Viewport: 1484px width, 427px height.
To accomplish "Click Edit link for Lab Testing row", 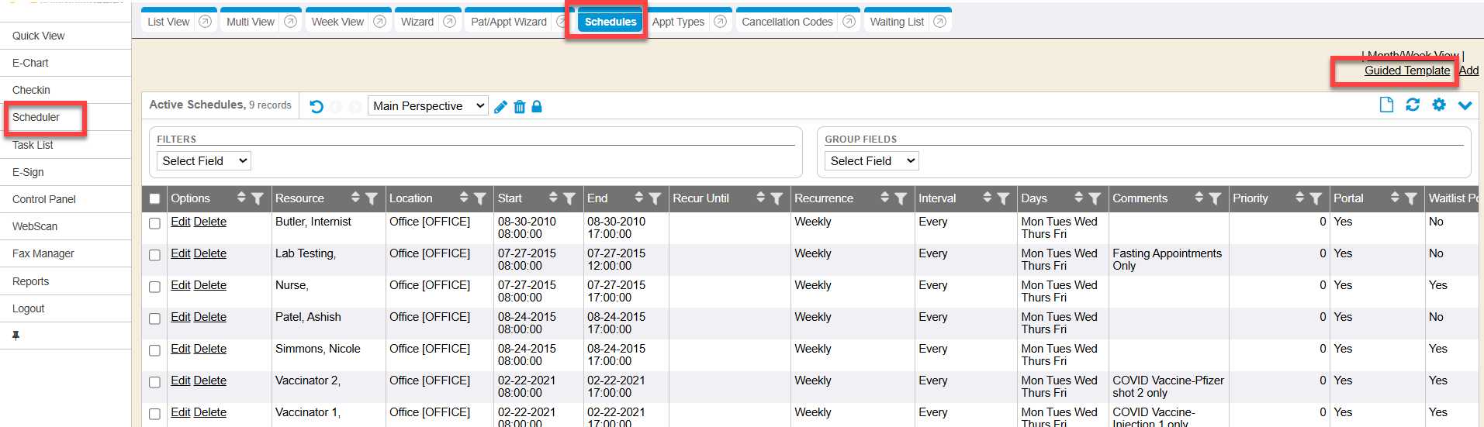I will [180, 253].
